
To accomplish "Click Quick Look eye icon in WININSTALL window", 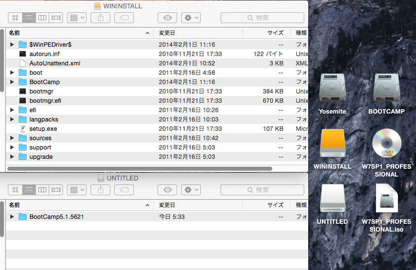I will click(x=167, y=18).
